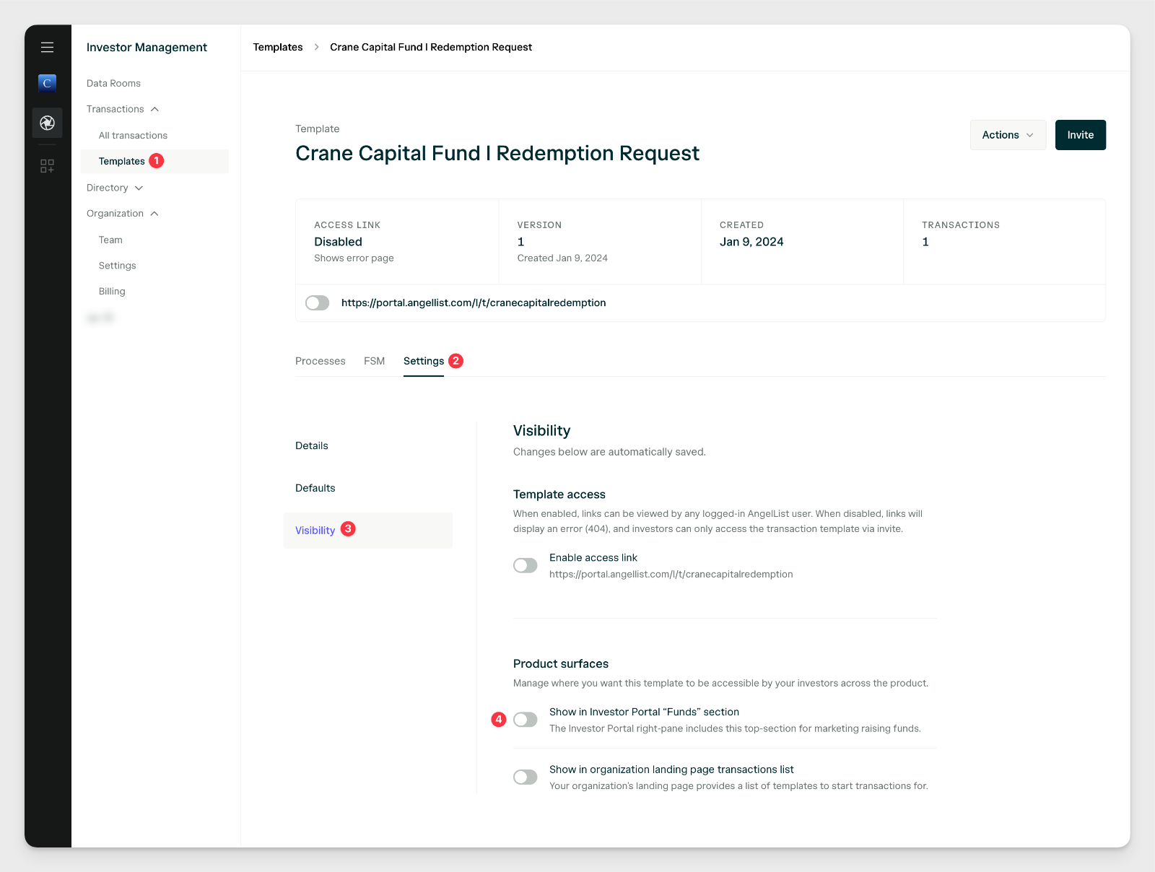Click the portal URL next to header toggle

click(474, 303)
